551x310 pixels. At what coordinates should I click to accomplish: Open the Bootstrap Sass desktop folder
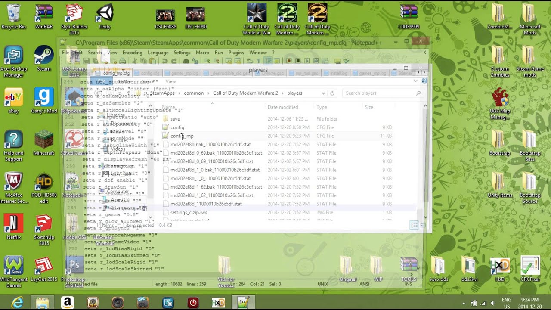coord(530,146)
